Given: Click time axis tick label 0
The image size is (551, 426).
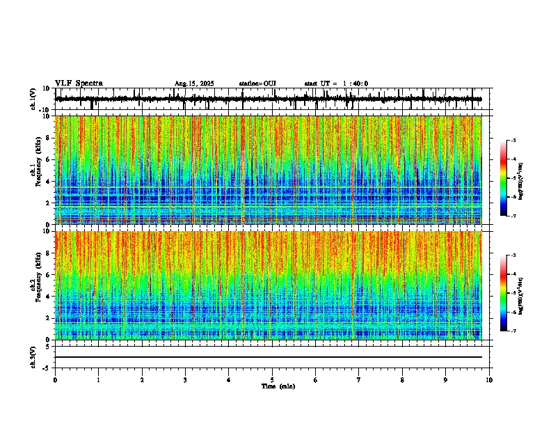Looking at the screenshot, I should click(x=55, y=380).
